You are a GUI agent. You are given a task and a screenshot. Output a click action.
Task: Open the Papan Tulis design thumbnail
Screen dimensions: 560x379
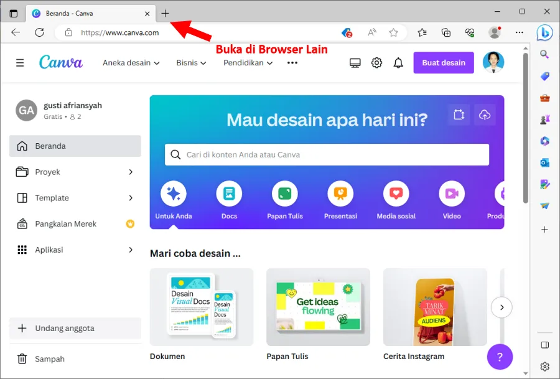click(x=318, y=307)
